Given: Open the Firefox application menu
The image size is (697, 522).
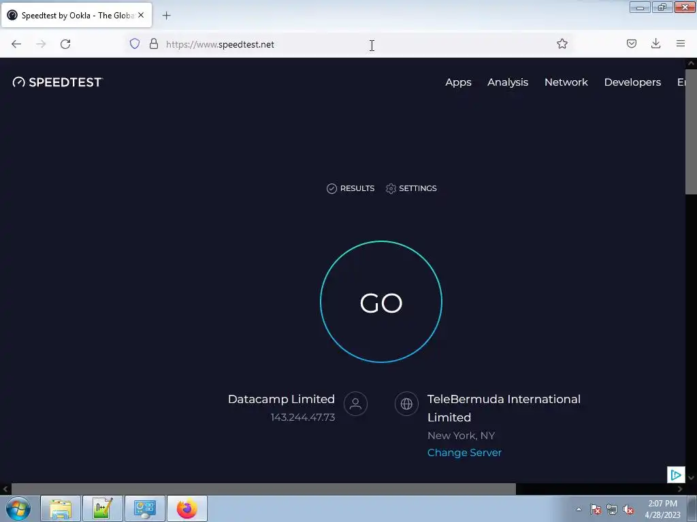Looking at the screenshot, I should (x=681, y=43).
